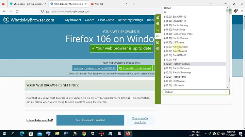245x137 pixels.
Task: Click the red record icon in taskbar
Action: pyautogui.click(x=101, y=134)
